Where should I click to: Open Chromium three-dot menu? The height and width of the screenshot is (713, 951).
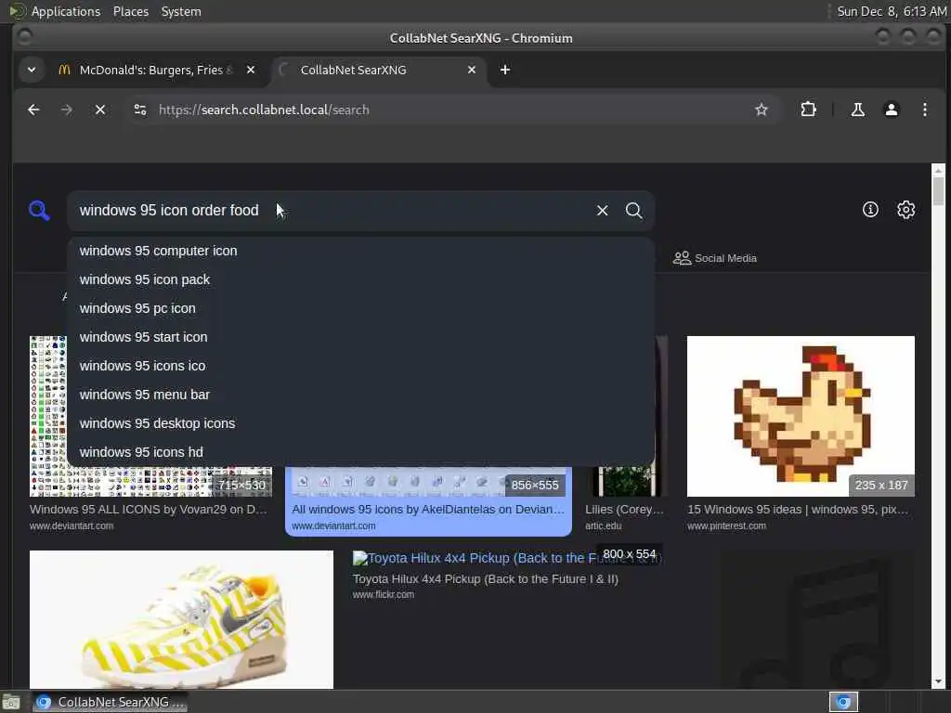(x=925, y=110)
